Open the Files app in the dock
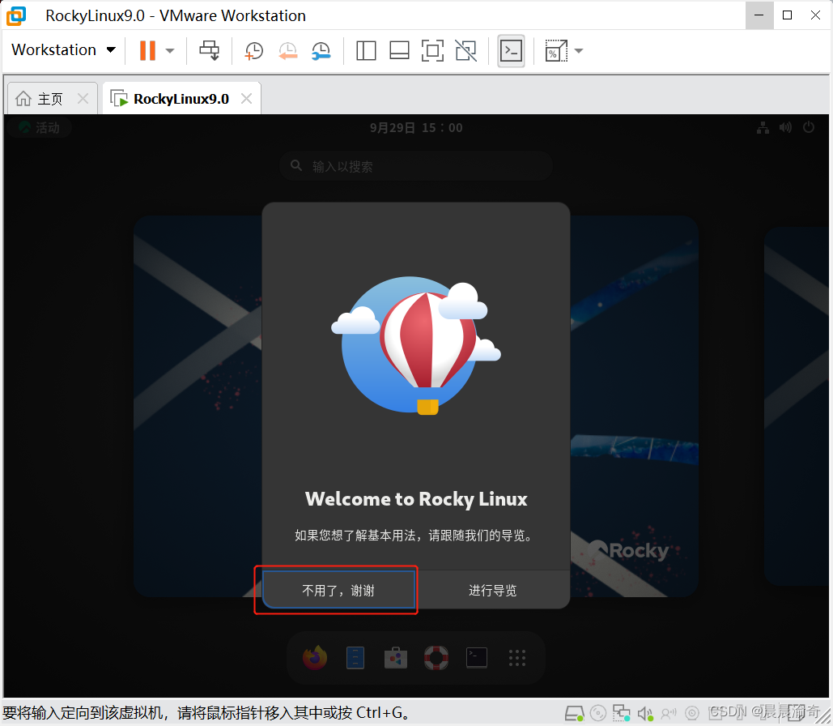The width and height of the screenshot is (833, 726). (x=355, y=658)
